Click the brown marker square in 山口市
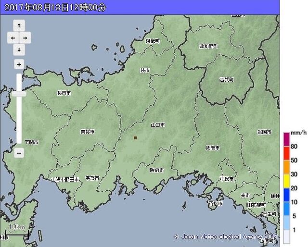Image resolution: width=308 pixels, height=247 pixels. coord(135,138)
